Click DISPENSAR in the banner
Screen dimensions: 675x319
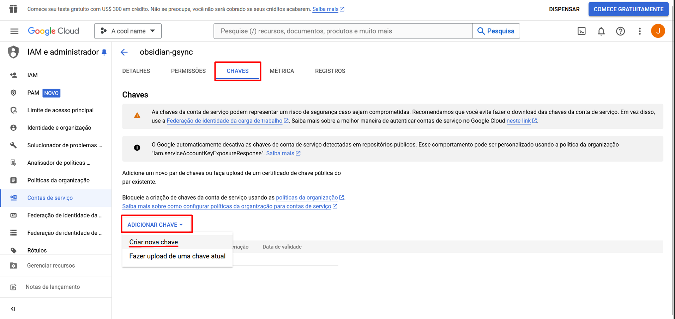[x=564, y=9]
